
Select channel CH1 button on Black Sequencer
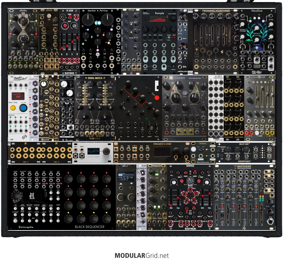[51, 193]
